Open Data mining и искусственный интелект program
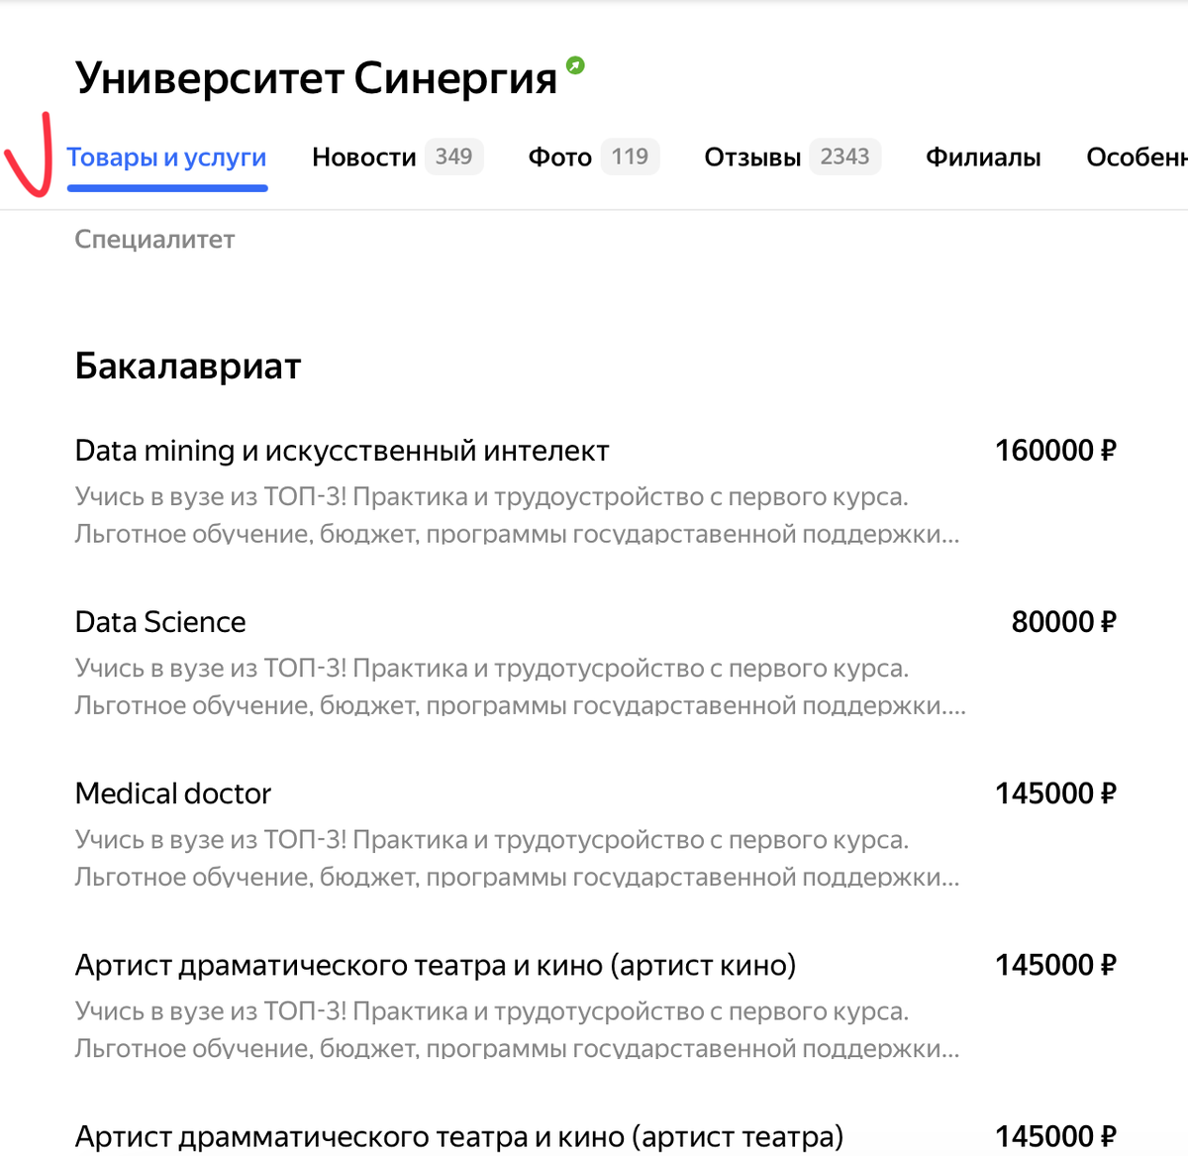The width and height of the screenshot is (1188, 1156). pos(342,451)
